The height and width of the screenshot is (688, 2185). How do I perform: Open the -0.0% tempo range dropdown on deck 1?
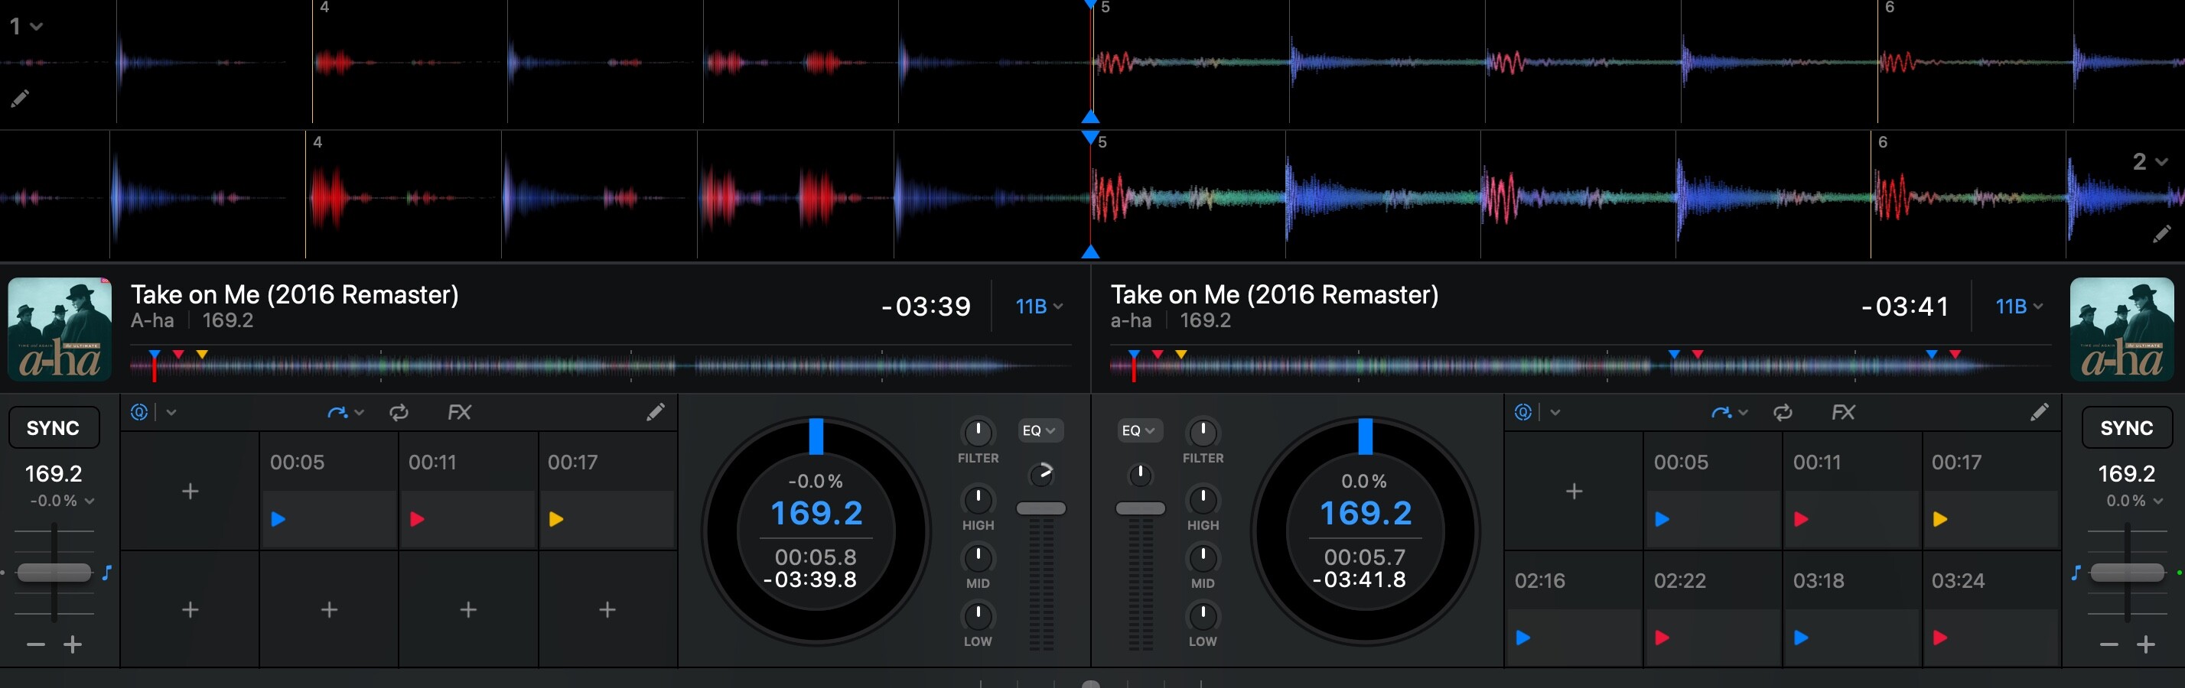(61, 501)
